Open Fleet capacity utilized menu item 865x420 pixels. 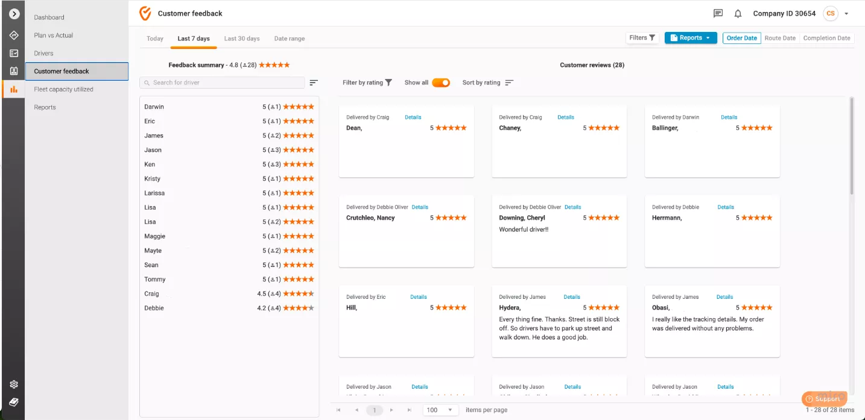point(77,89)
